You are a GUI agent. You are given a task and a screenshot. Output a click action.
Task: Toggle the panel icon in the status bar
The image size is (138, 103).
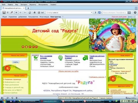2,98
